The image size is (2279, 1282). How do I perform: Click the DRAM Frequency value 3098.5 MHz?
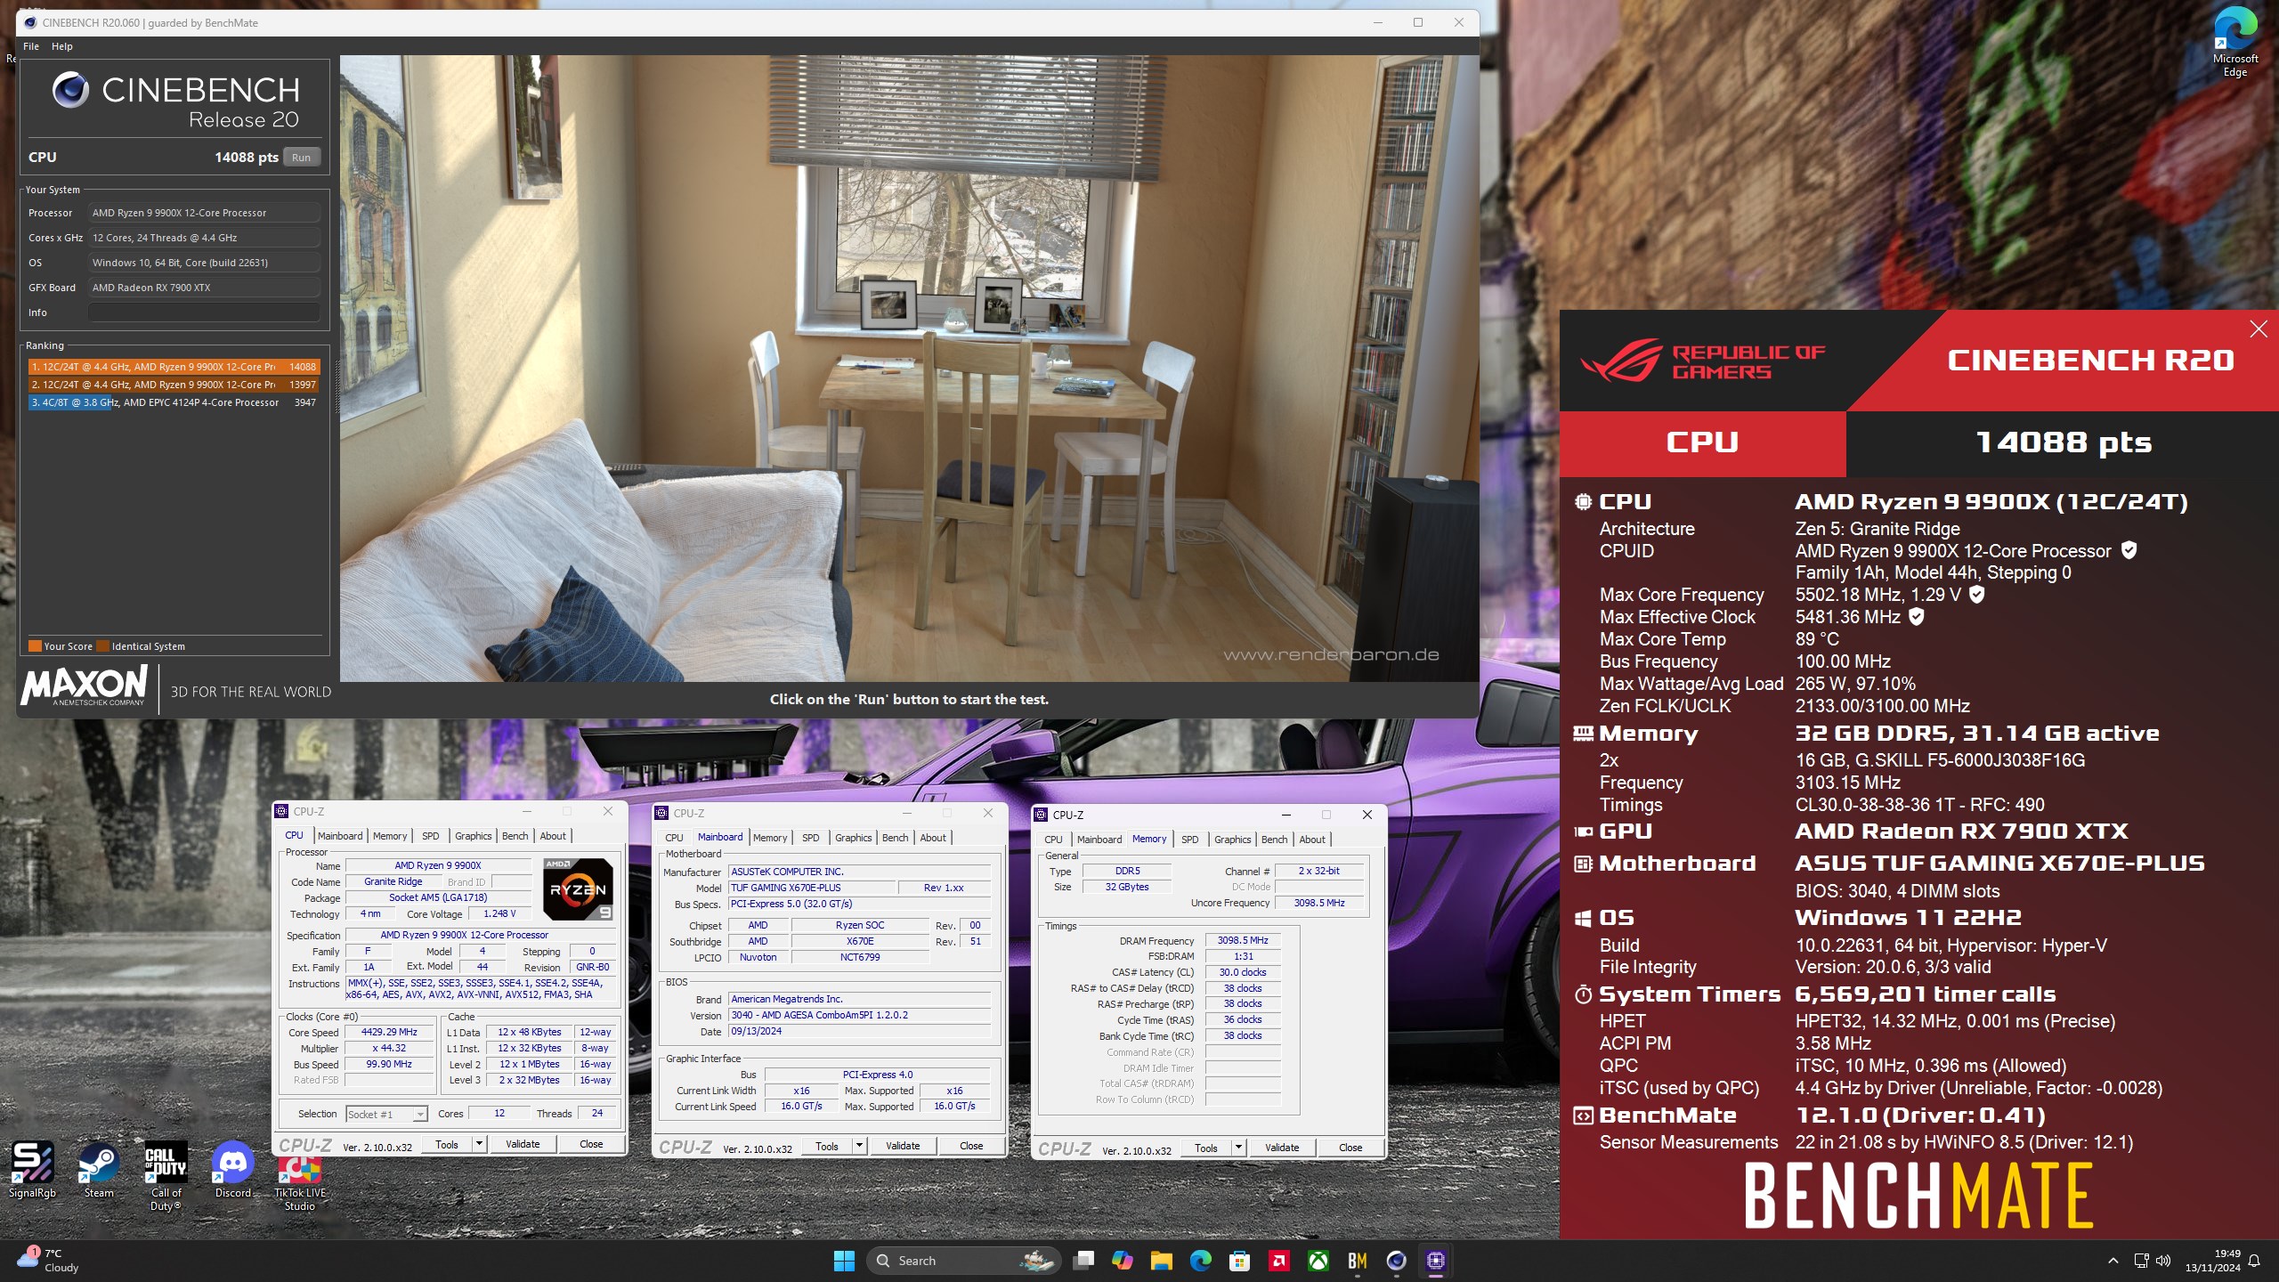click(x=1243, y=941)
